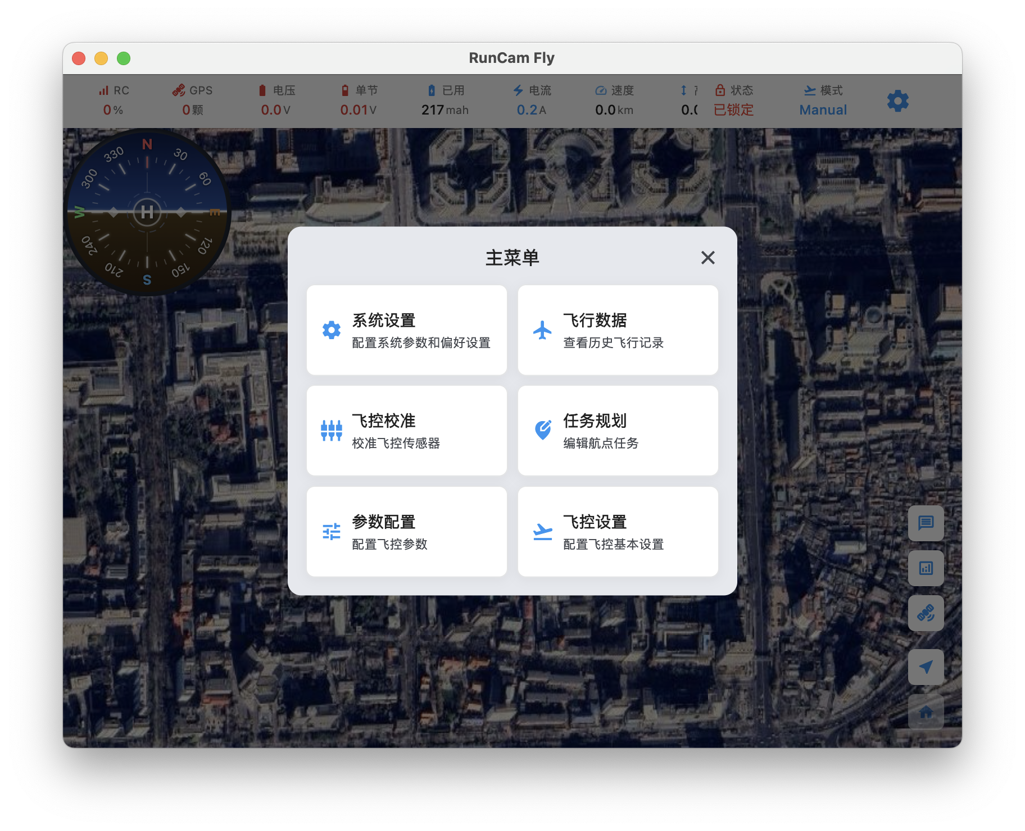1025x831 pixels.
Task: Click the home icon button on map
Action: 926,712
